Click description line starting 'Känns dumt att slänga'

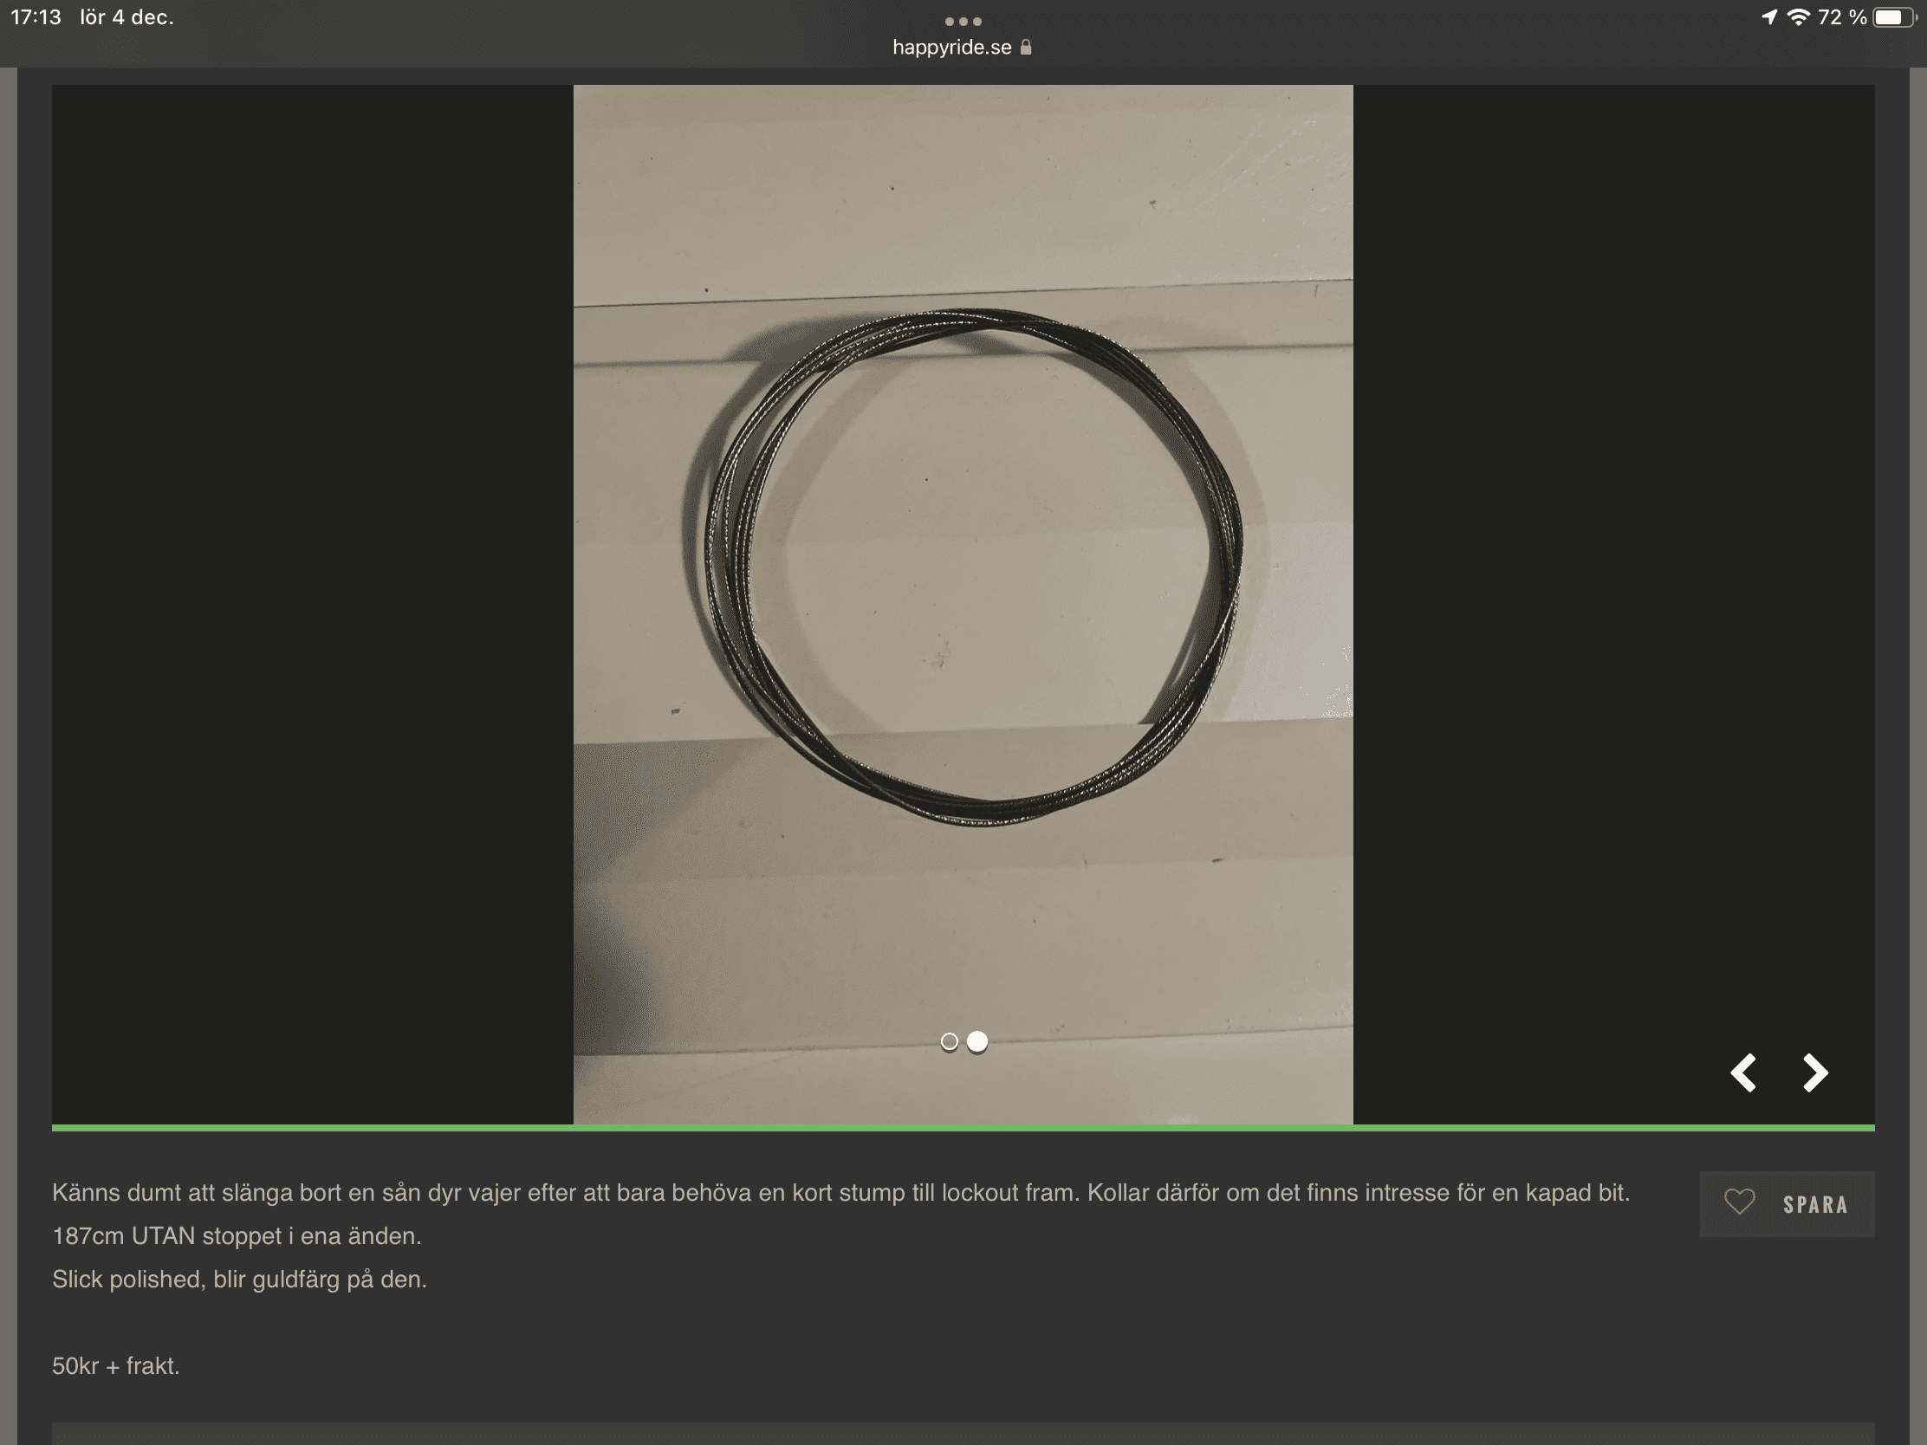tap(840, 1193)
